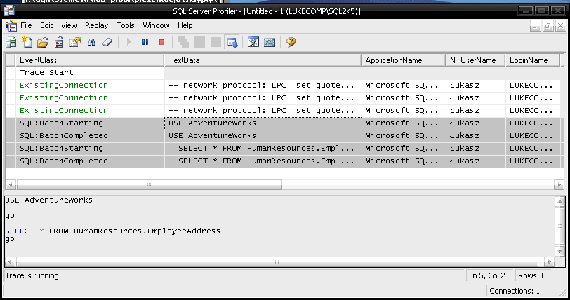Open the Tools menu
The image size is (570, 300).
126,25
